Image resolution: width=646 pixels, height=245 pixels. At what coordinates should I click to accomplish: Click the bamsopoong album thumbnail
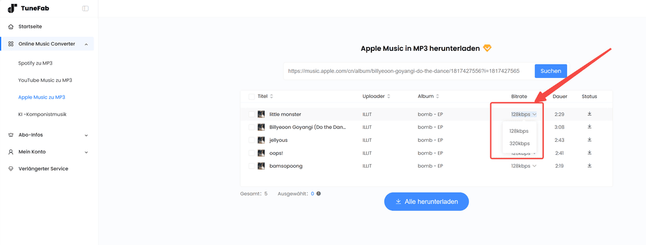(x=261, y=166)
